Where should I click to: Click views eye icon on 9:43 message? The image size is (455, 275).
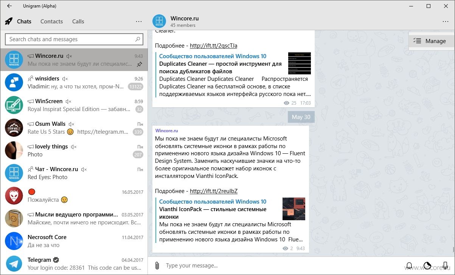[286, 249]
